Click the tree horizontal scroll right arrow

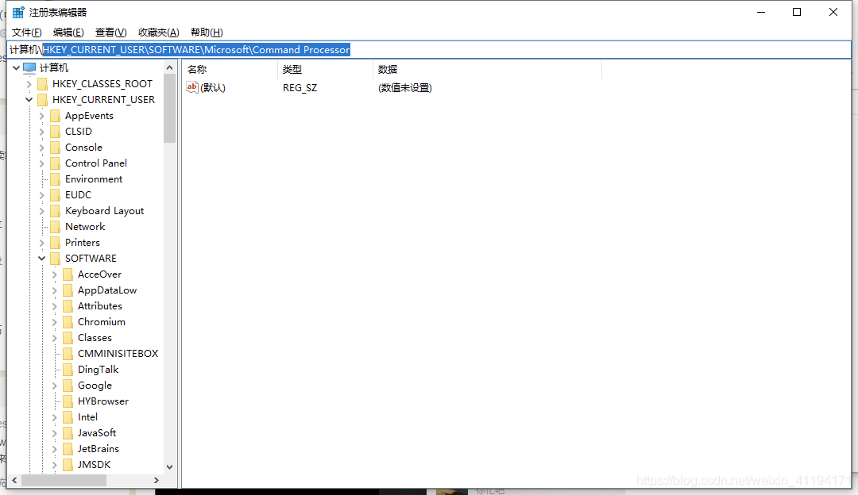157,480
